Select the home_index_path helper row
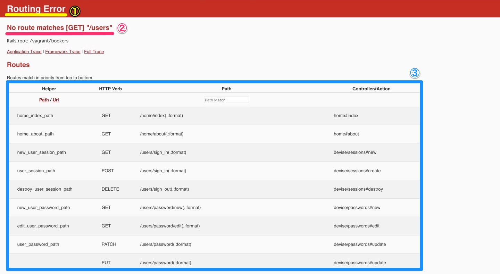The image size is (500, 274). 35,115
